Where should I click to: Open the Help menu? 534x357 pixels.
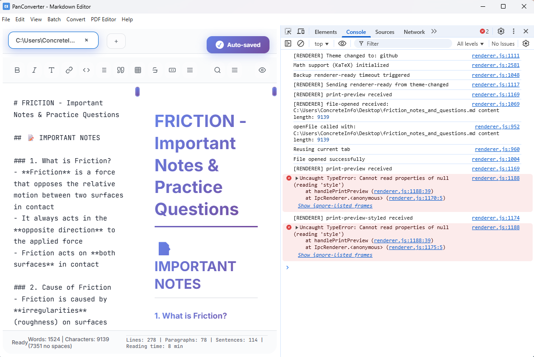coord(127,19)
